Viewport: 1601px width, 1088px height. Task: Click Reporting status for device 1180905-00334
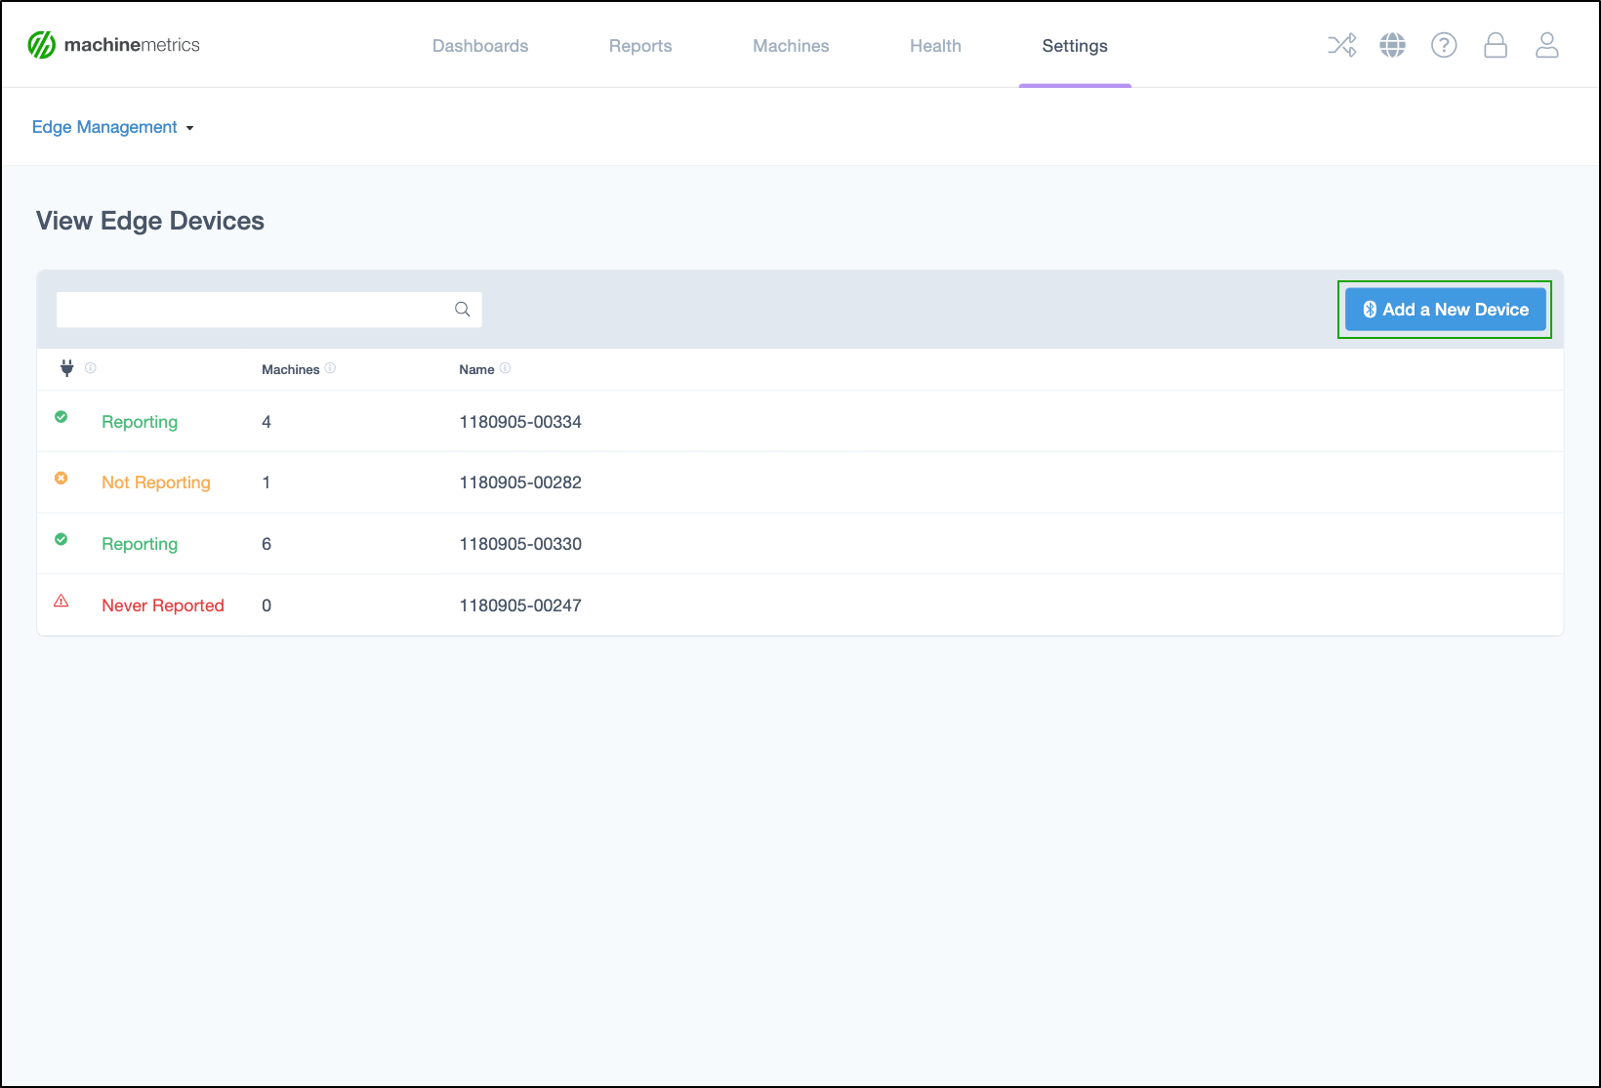(x=140, y=422)
